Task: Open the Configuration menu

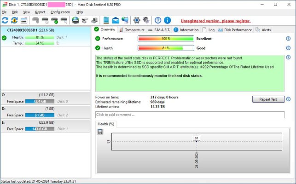Action: 60,12
